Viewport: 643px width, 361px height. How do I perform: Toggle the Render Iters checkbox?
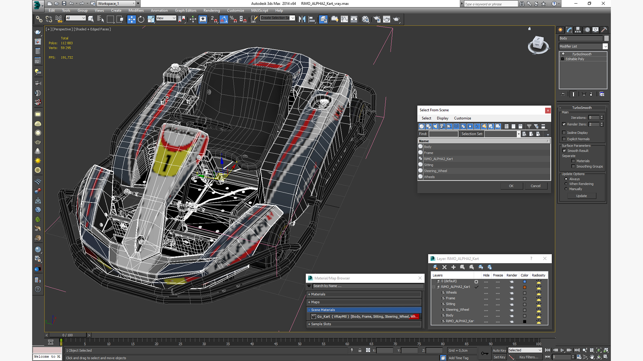point(564,124)
